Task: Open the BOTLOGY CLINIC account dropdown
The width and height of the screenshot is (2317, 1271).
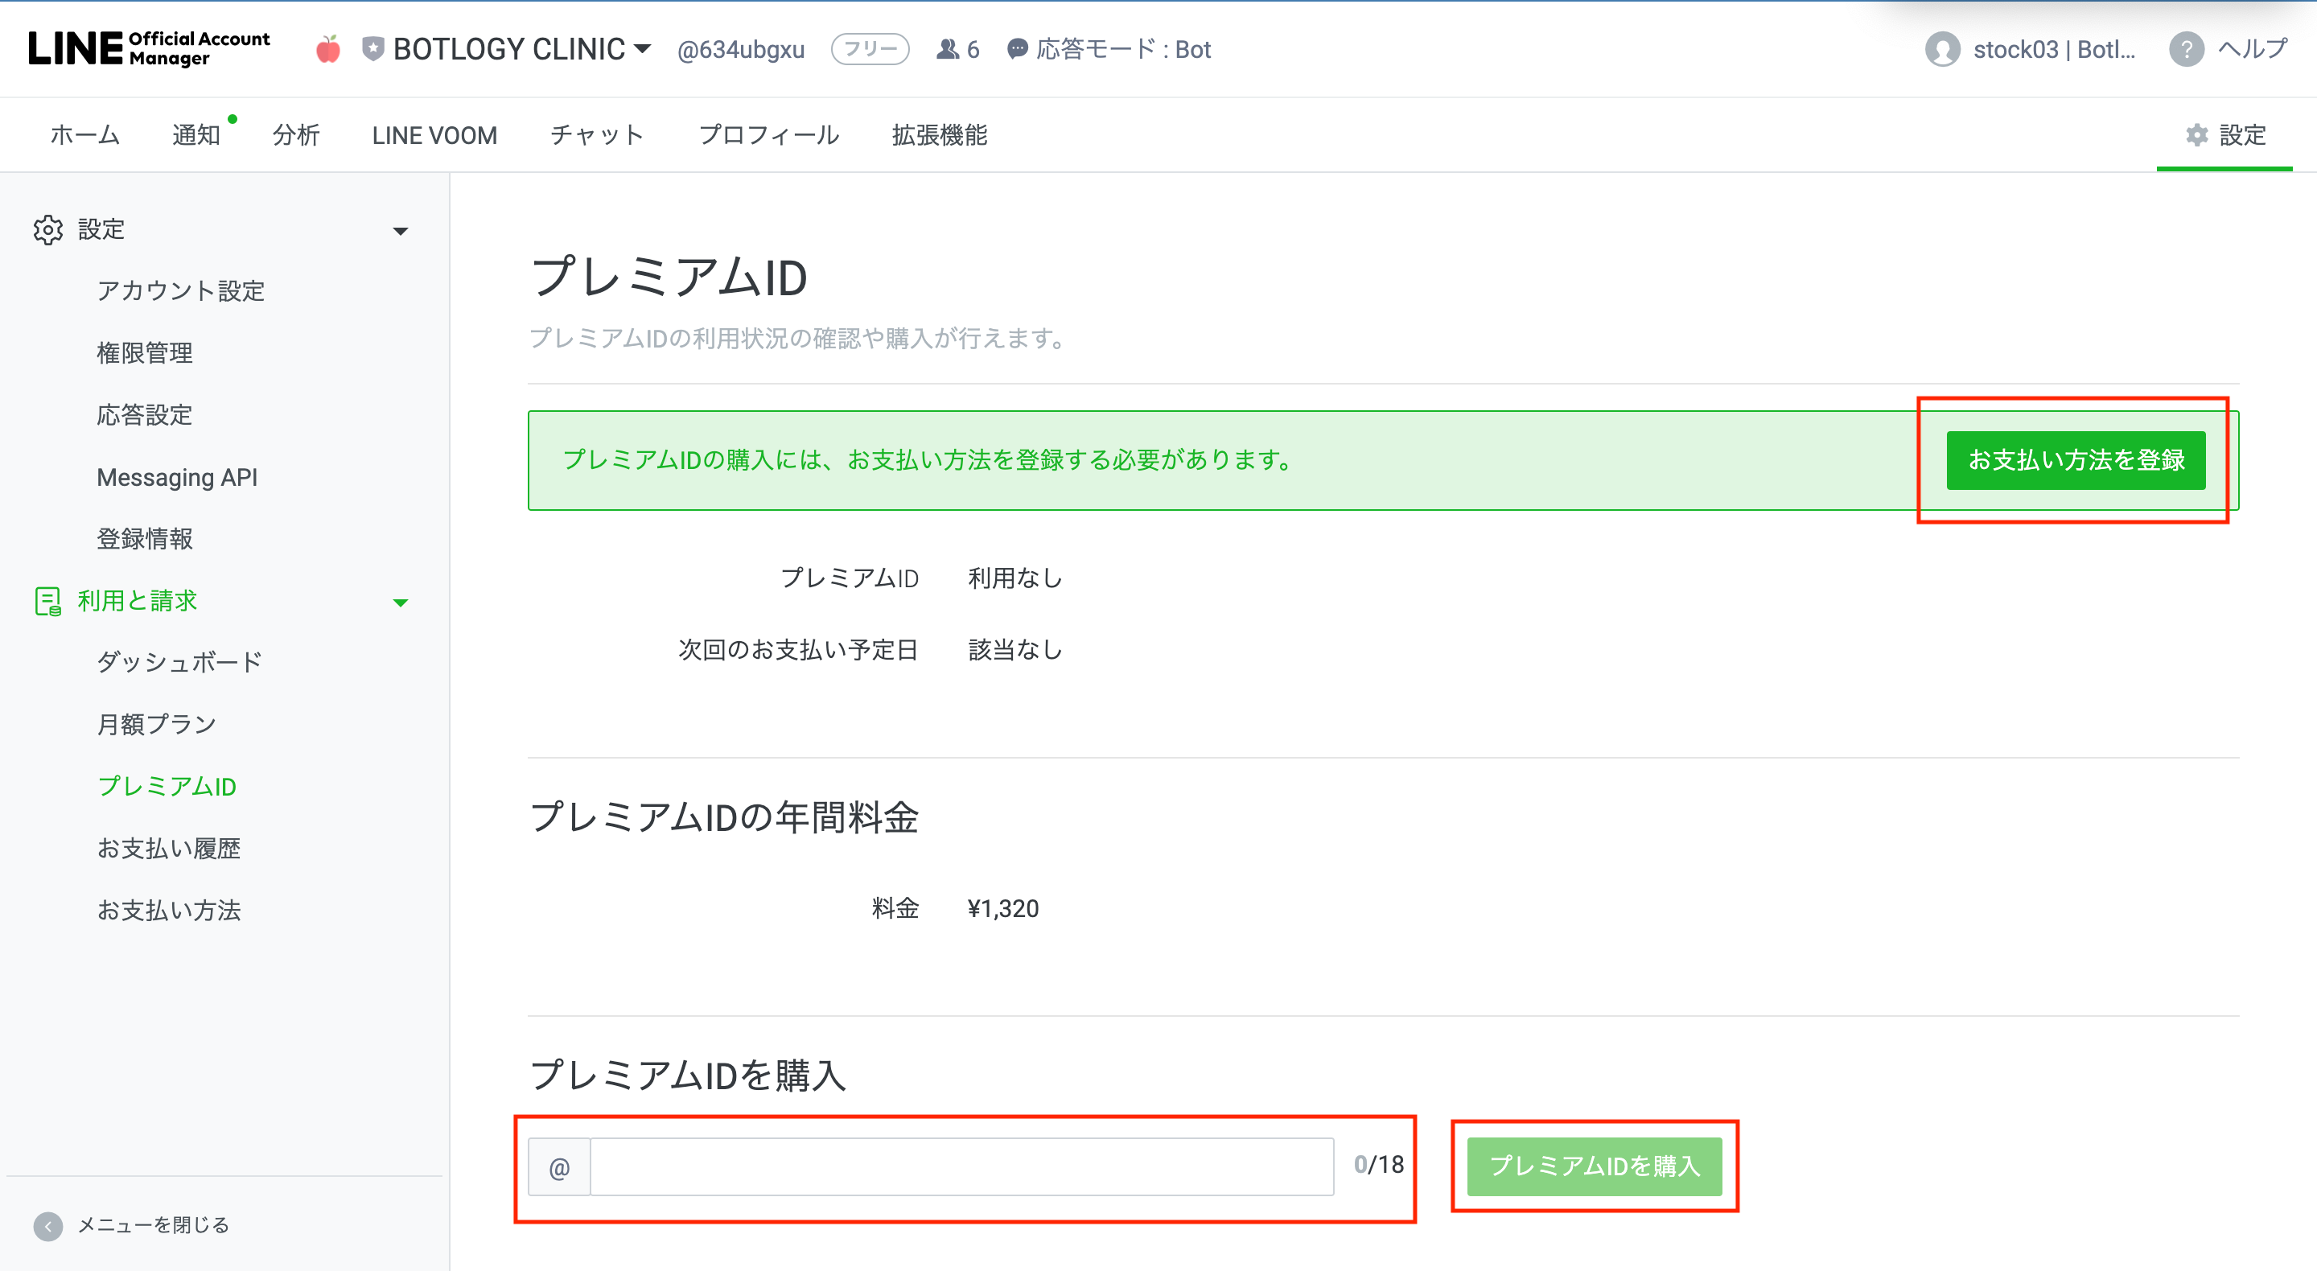Action: tap(642, 48)
